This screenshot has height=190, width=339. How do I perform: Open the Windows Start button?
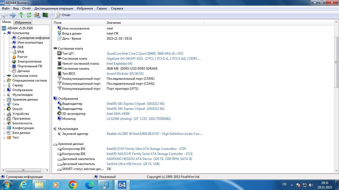point(6,185)
